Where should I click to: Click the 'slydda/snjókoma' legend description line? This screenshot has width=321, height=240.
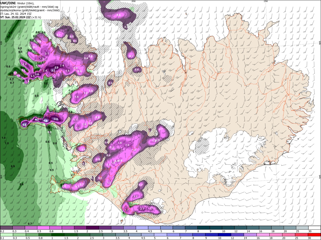(30, 10)
